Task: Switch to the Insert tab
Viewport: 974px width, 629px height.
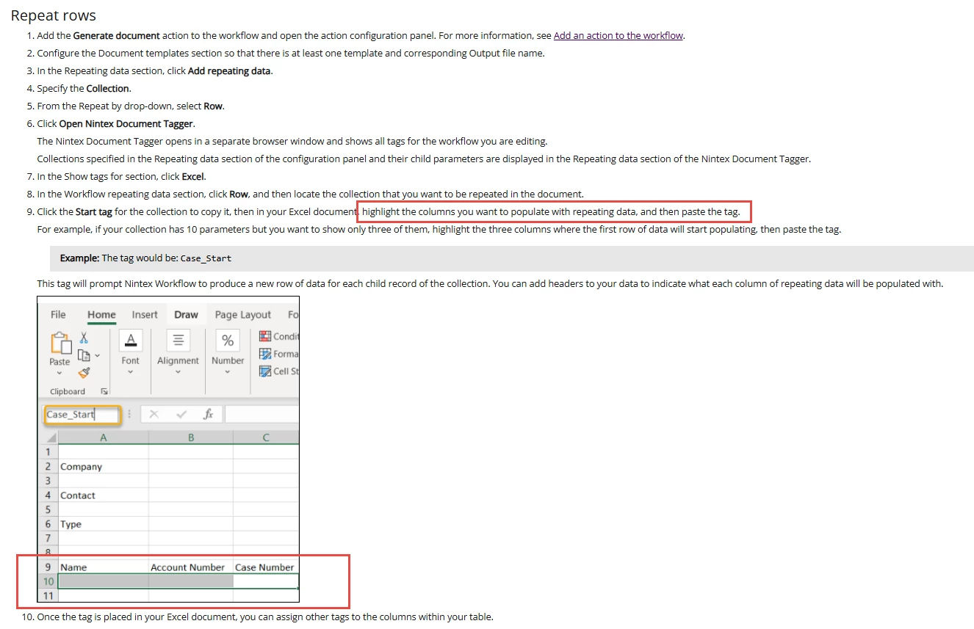Action: click(x=145, y=315)
